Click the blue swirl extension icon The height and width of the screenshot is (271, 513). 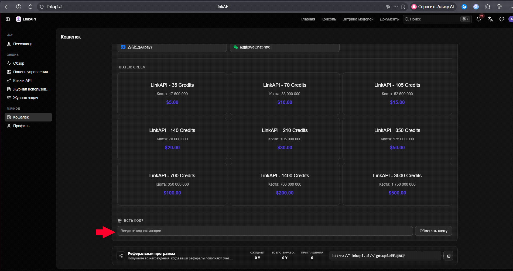click(464, 7)
